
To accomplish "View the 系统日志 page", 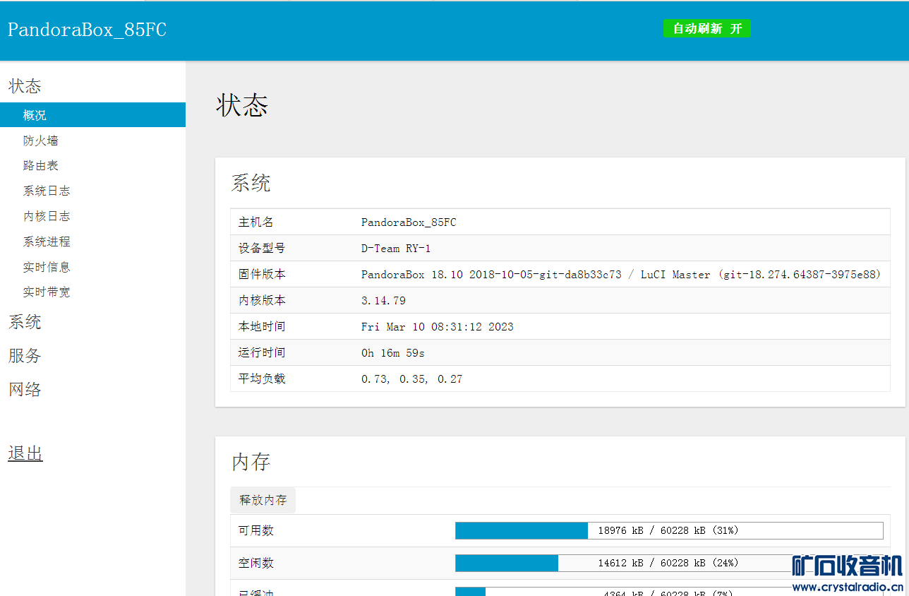I will pos(46,191).
